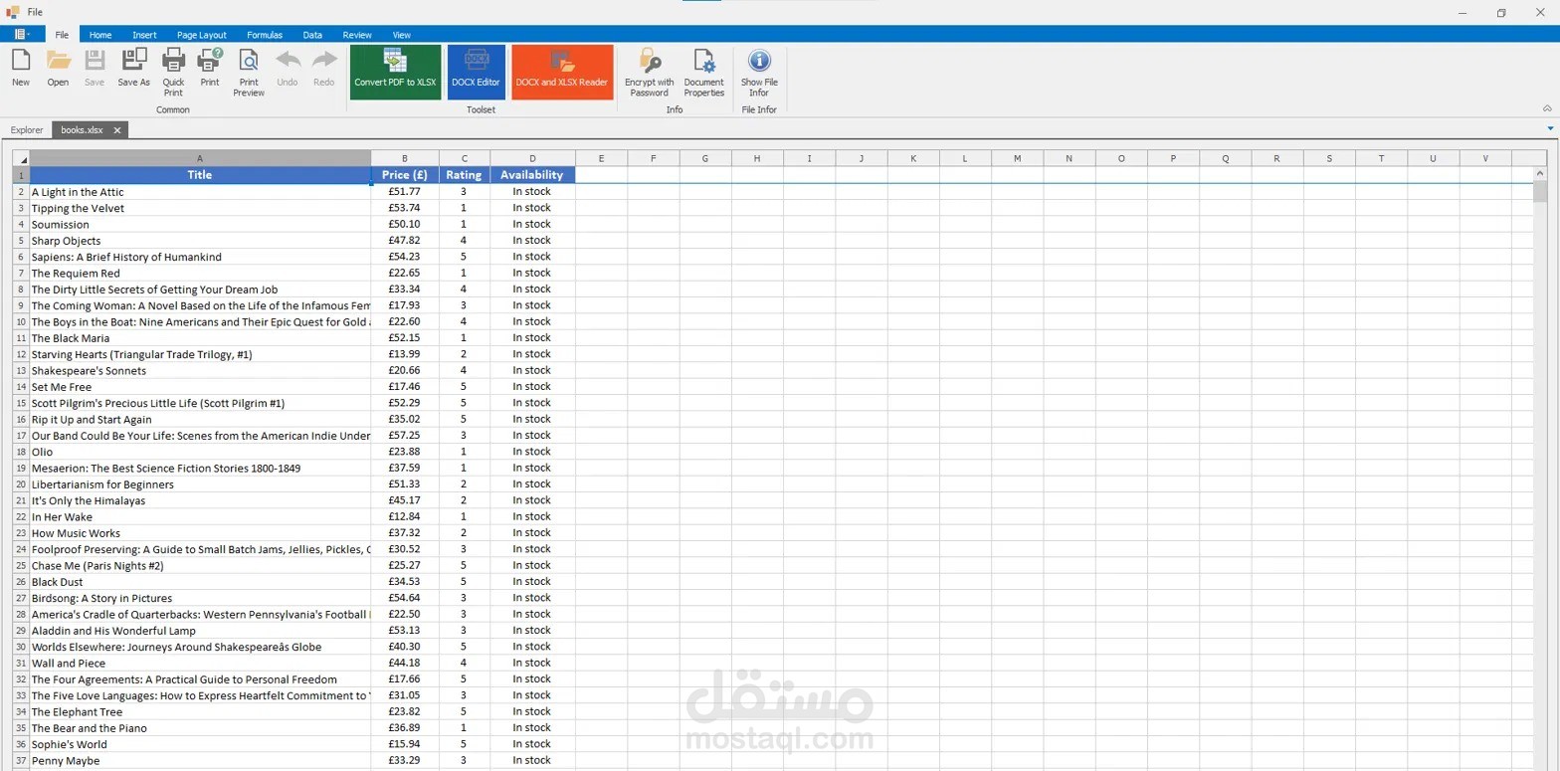Select the 'Sharp Objects' cell
The width and height of the screenshot is (1560, 771).
point(200,241)
